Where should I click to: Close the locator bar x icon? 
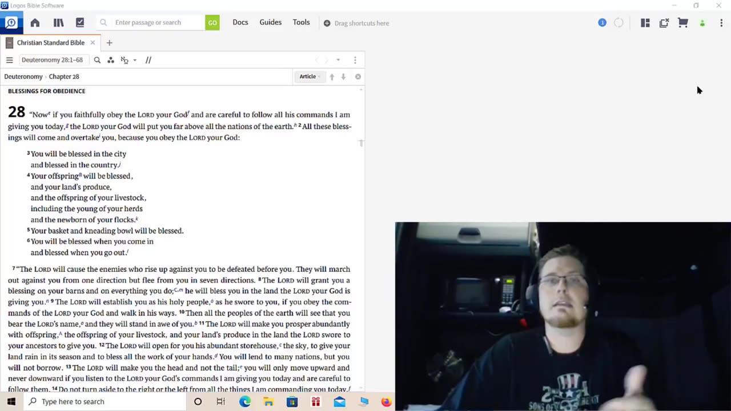358,76
